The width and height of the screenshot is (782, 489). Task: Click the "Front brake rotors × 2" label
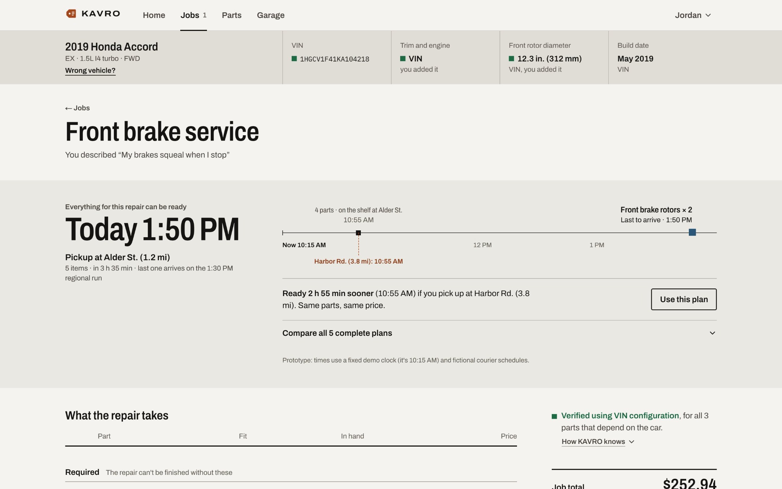click(x=656, y=210)
